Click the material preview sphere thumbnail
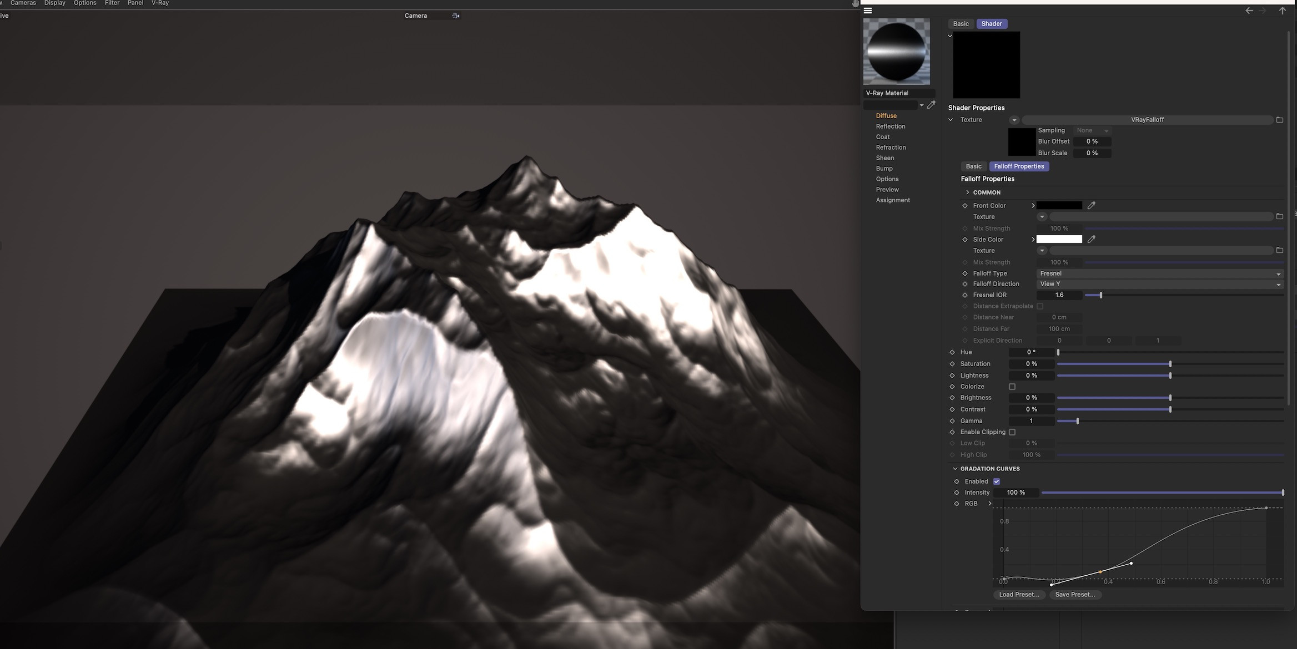Image resolution: width=1297 pixels, height=649 pixels. pos(896,52)
